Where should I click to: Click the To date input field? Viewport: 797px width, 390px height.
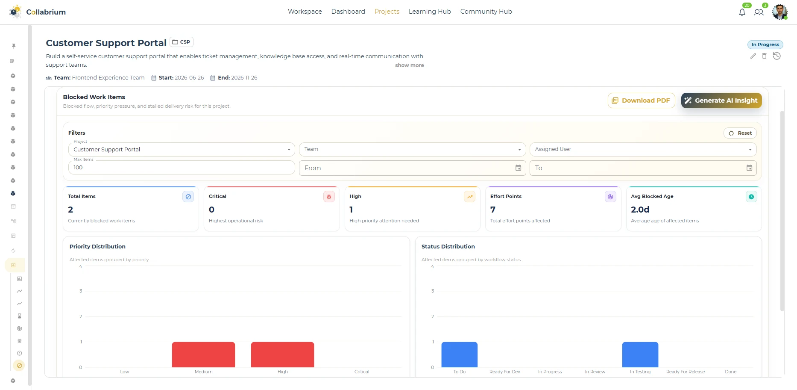[x=643, y=168]
